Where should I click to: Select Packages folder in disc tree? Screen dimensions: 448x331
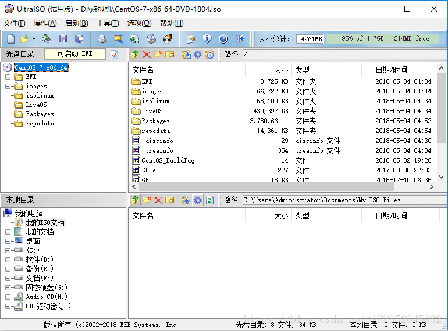click(40, 114)
